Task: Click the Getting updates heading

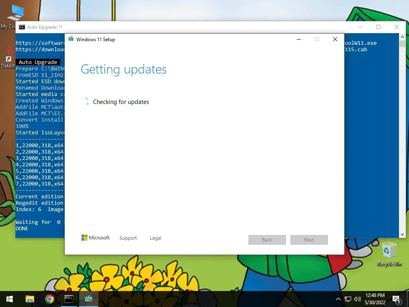Action: point(124,70)
